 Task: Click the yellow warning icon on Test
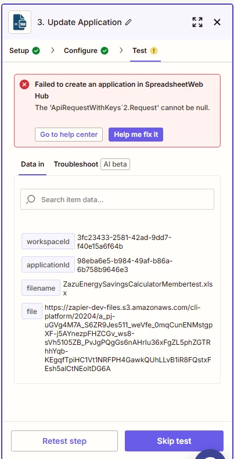[x=154, y=51]
